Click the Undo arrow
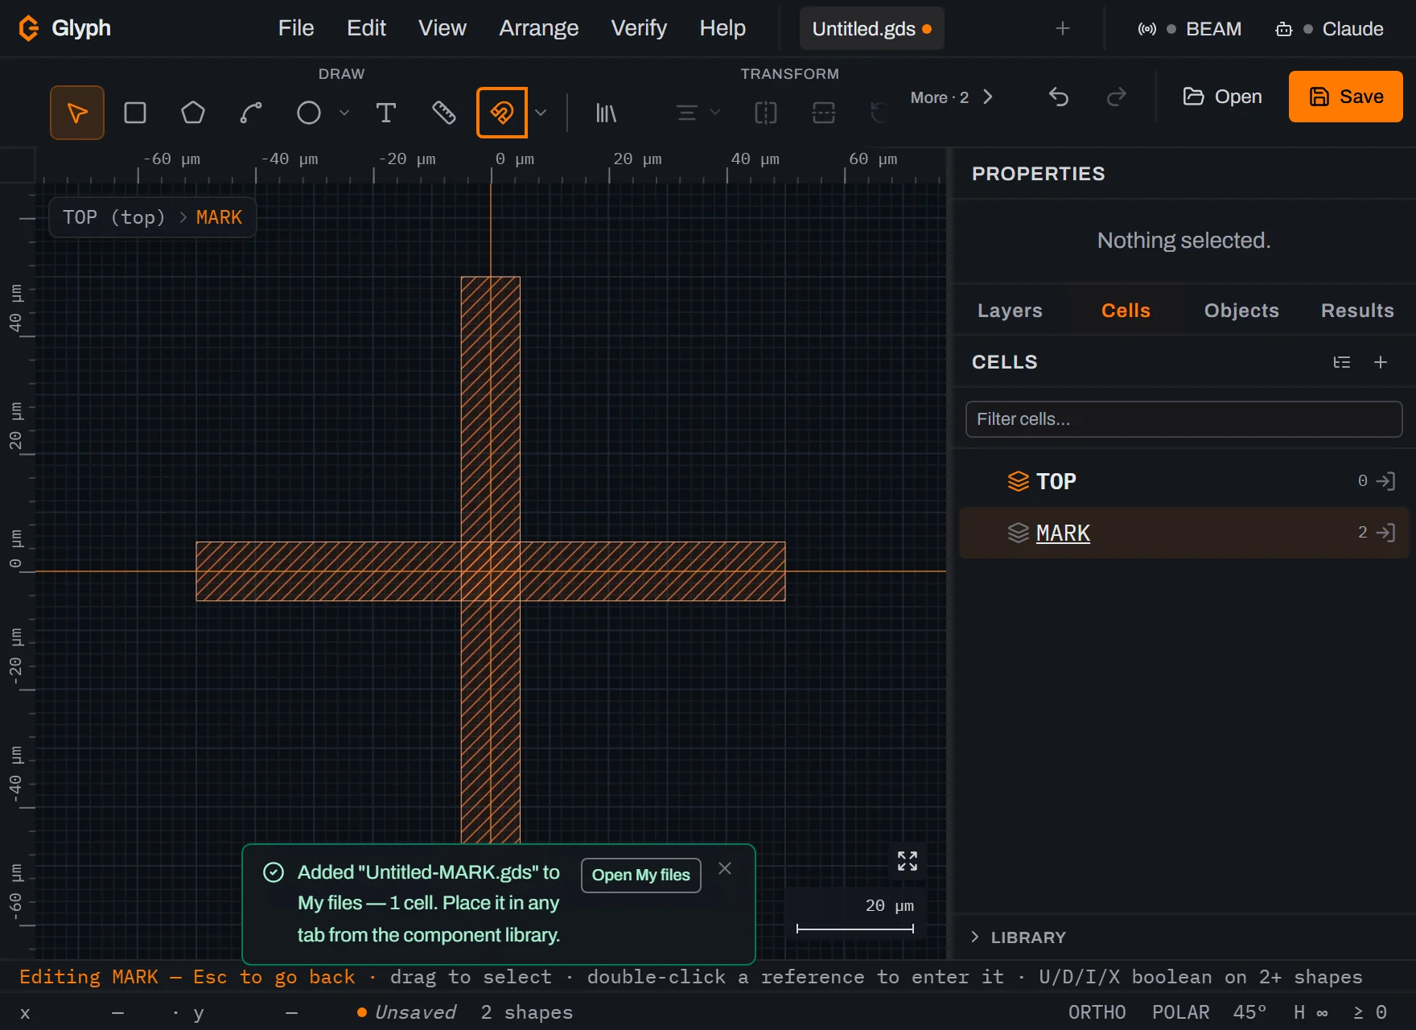The width and height of the screenshot is (1416, 1030). (1059, 97)
